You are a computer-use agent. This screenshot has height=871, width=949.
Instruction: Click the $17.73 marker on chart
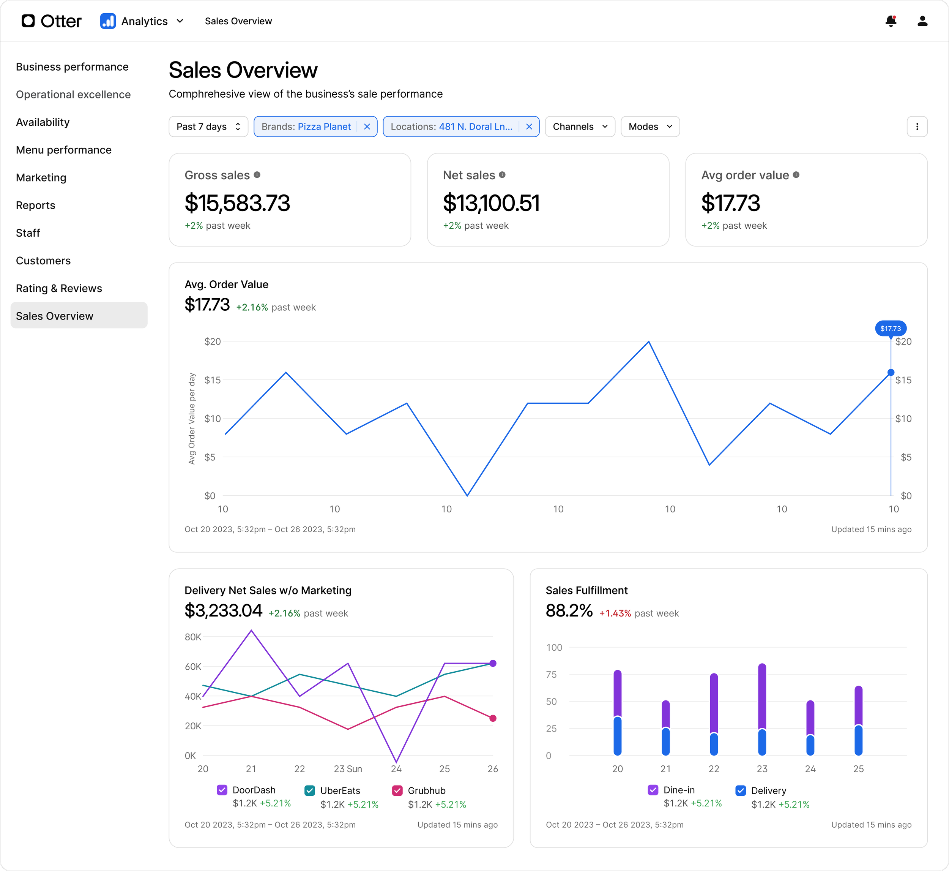coord(890,329)
